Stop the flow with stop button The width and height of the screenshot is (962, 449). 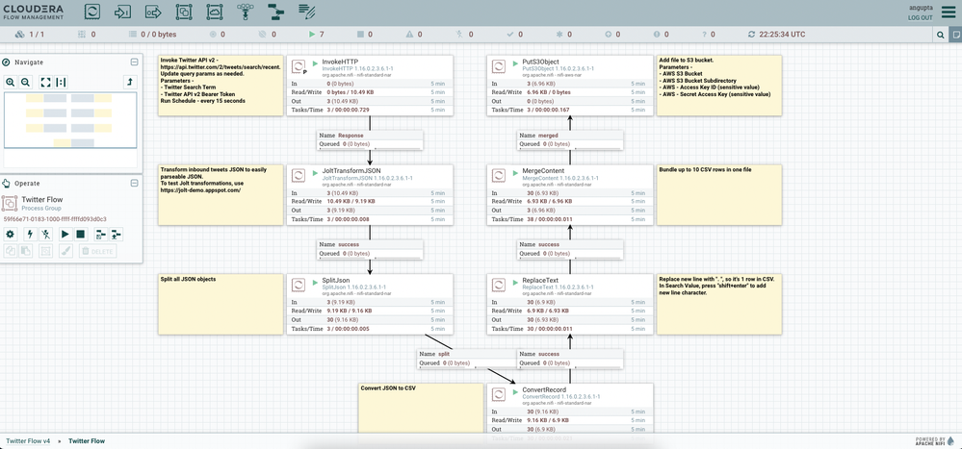click(x=80, y=234)
